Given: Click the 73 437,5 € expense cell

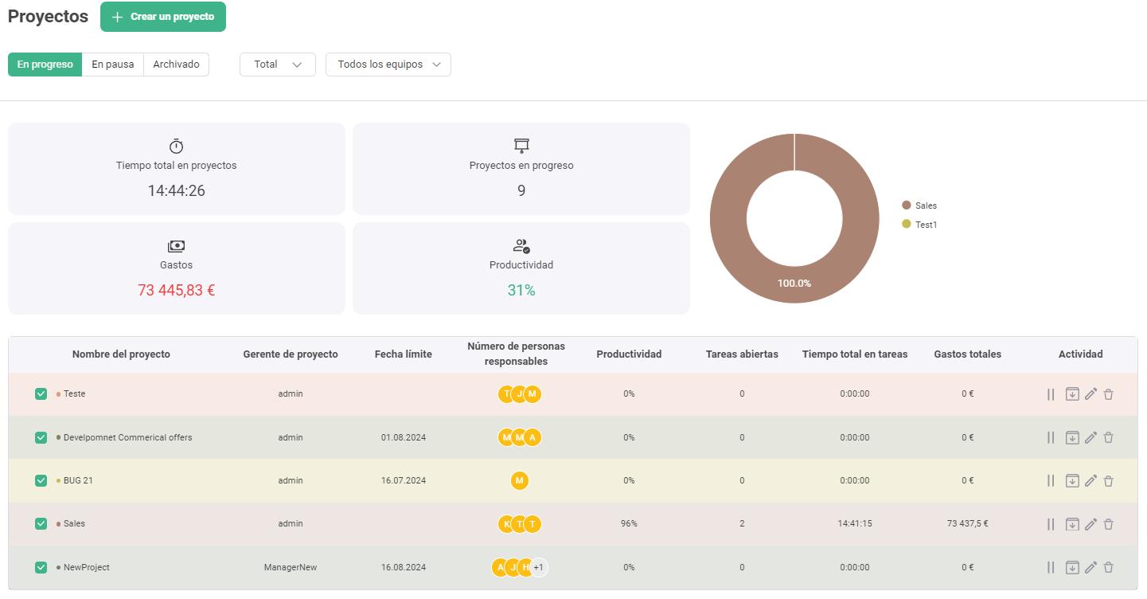Looking at the screenshot, I should point(968,523).
